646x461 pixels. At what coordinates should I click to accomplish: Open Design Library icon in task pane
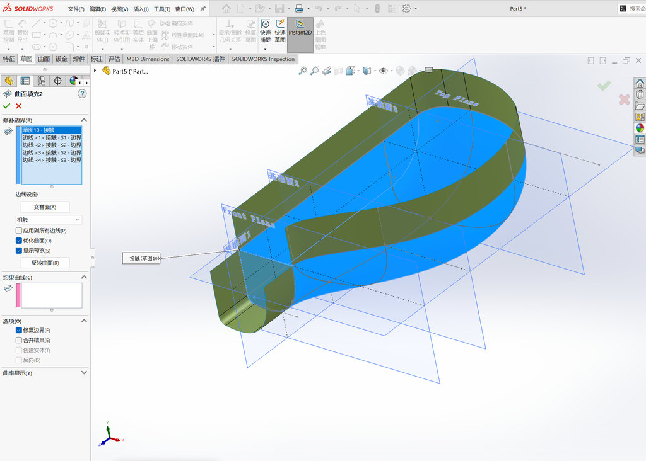[640, 94]
